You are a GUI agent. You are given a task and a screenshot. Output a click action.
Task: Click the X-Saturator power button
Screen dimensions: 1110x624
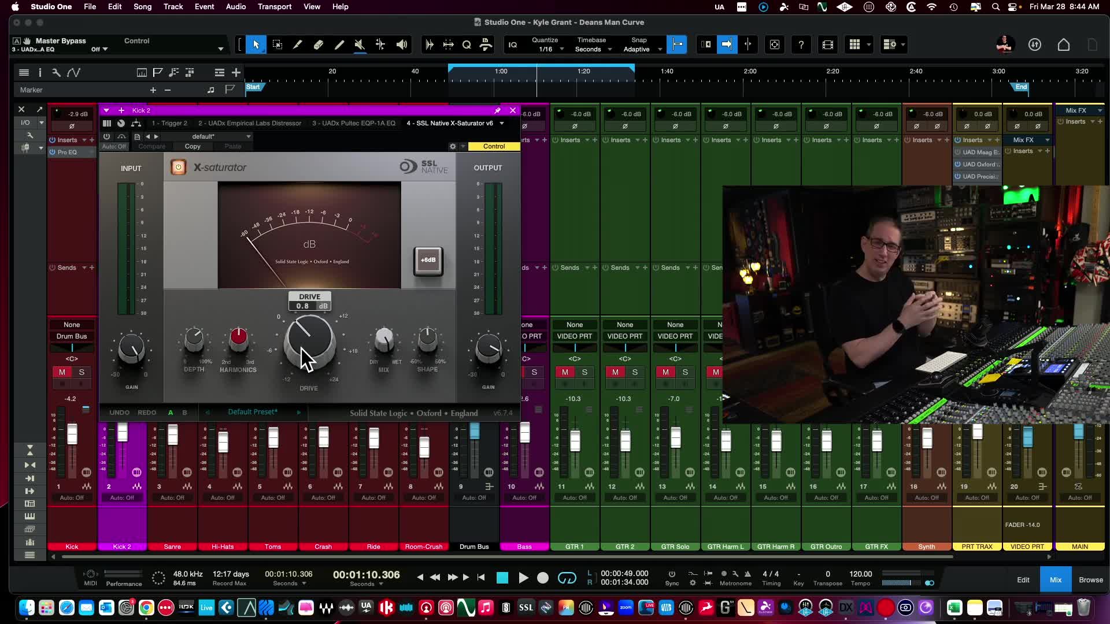point(178,168)
